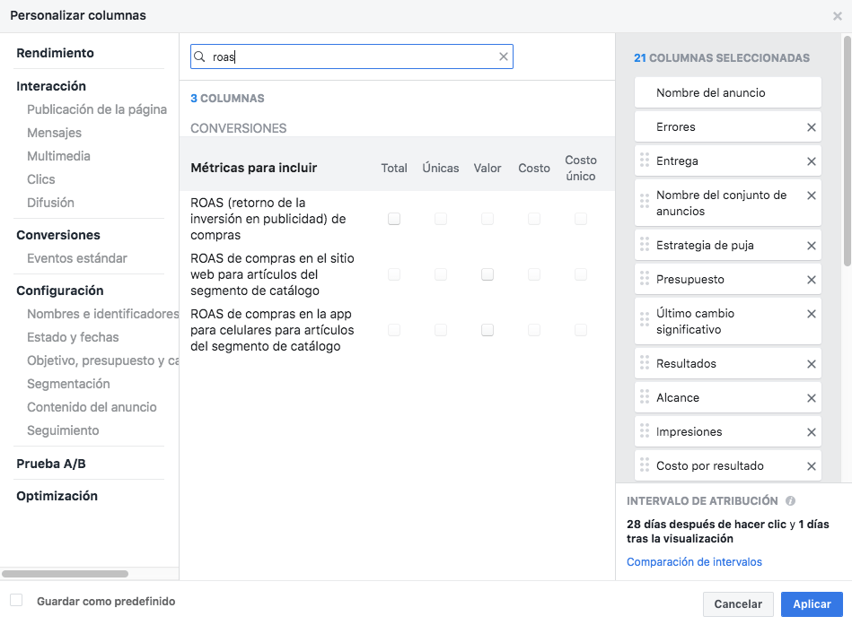Grab drag handle of Costo por resultado
Viewport: 852px width, 625px height.
645,465
